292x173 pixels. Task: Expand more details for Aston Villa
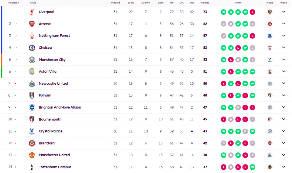[283, 71]
